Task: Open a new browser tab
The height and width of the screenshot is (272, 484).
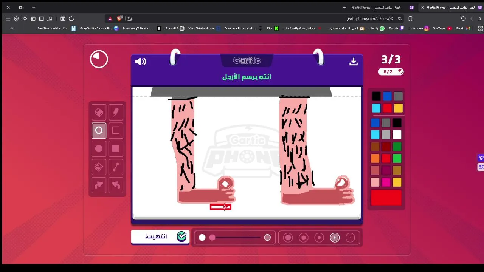Action: point(344,8)
